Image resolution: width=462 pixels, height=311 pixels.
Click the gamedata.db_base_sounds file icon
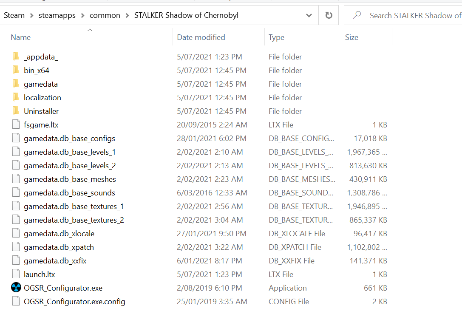point(16,192)
